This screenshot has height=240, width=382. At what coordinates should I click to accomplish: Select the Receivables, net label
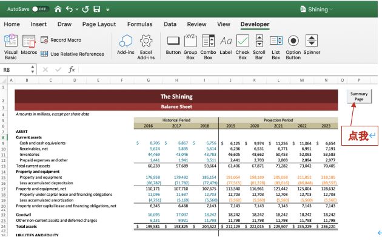coord(33,149)
